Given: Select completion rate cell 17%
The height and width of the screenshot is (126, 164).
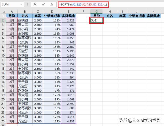Looking at the screenshot, I should [x=52, y=91].
